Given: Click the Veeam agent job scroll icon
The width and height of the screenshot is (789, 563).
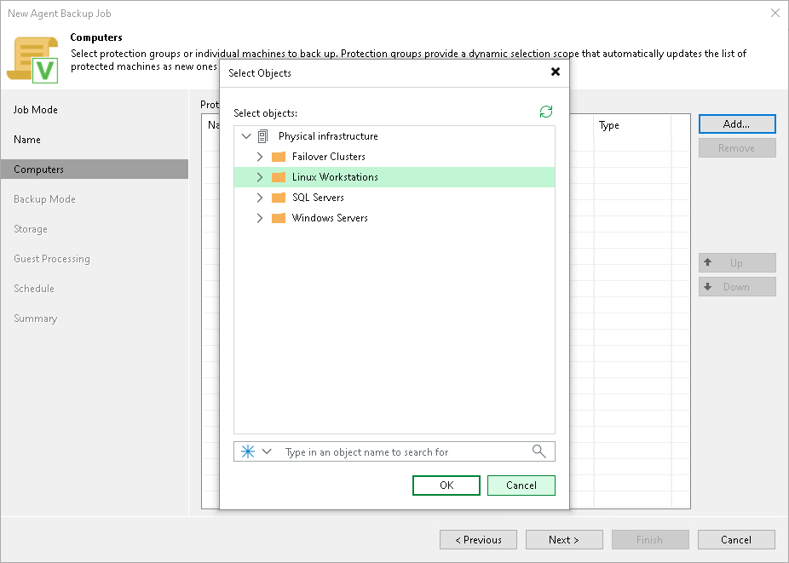Looking at the screenshot, I should pyautogui.click(x=32, y=60).
